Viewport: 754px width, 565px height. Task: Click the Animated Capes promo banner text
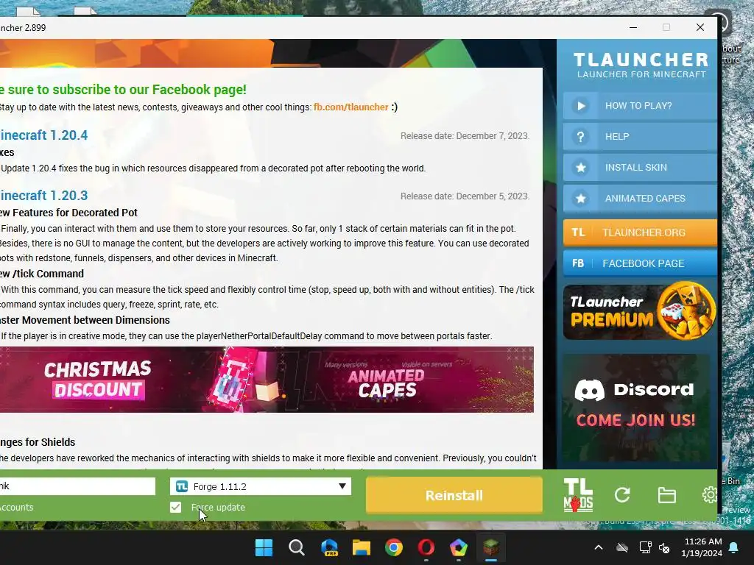[x=387, y=383]
